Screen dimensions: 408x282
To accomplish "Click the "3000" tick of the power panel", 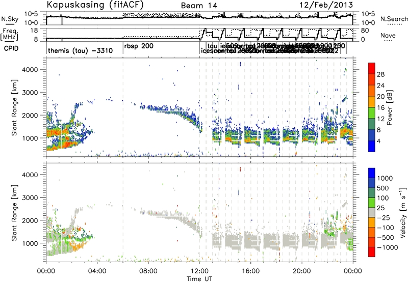I will [x=30, y=93].
